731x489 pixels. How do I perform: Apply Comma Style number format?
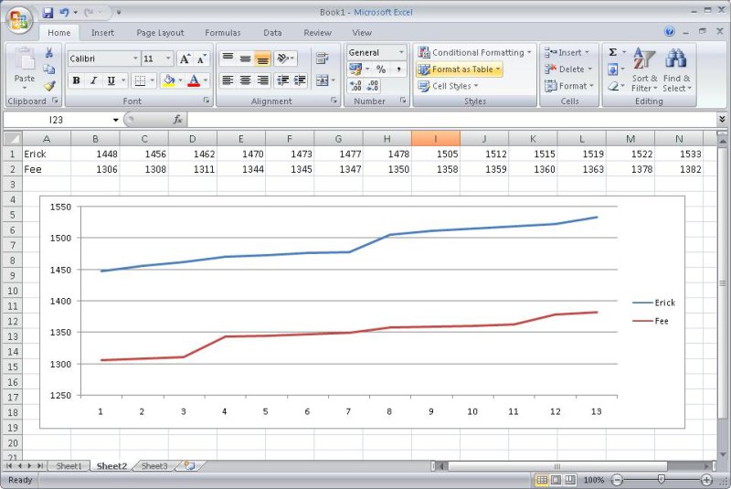[398, 69]
